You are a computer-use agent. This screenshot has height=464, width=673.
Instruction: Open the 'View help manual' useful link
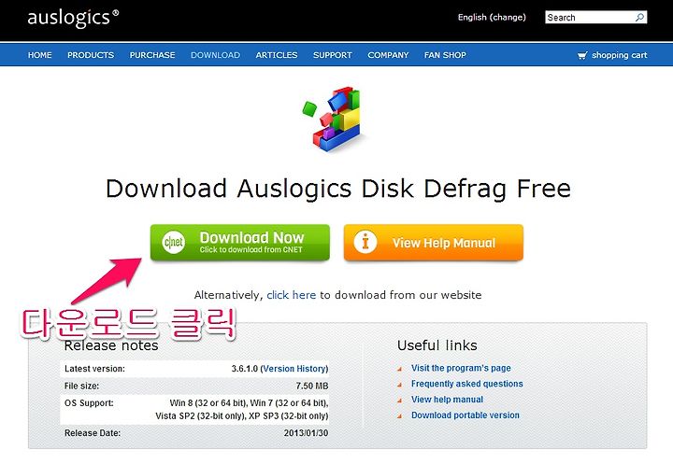[x=447, y=400]
